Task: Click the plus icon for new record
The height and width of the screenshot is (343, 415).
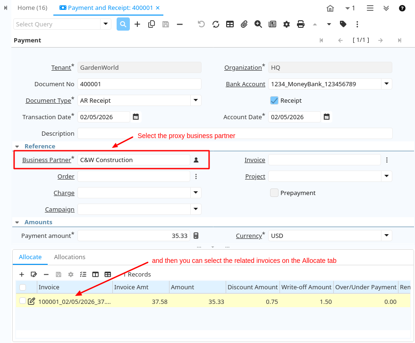Action: tap(137, 24)
